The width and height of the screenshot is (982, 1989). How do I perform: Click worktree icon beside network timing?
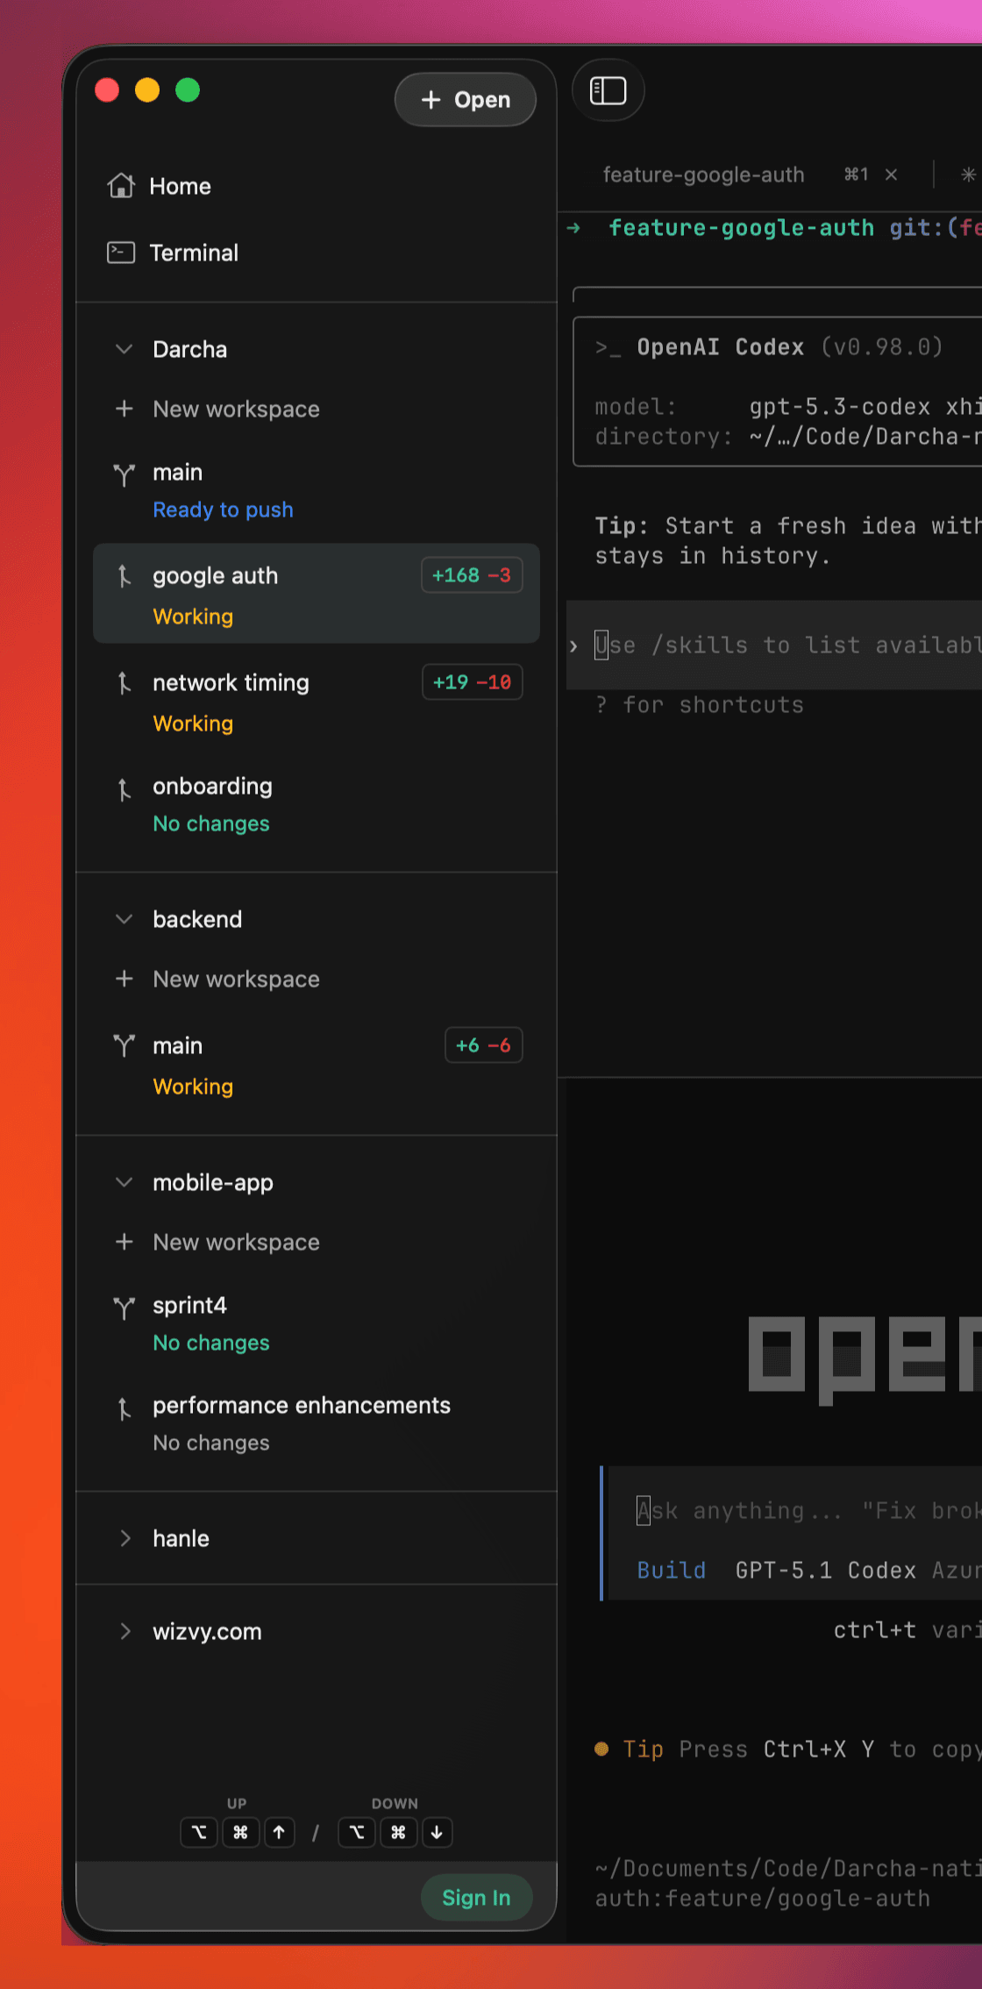tap(125, 683)
